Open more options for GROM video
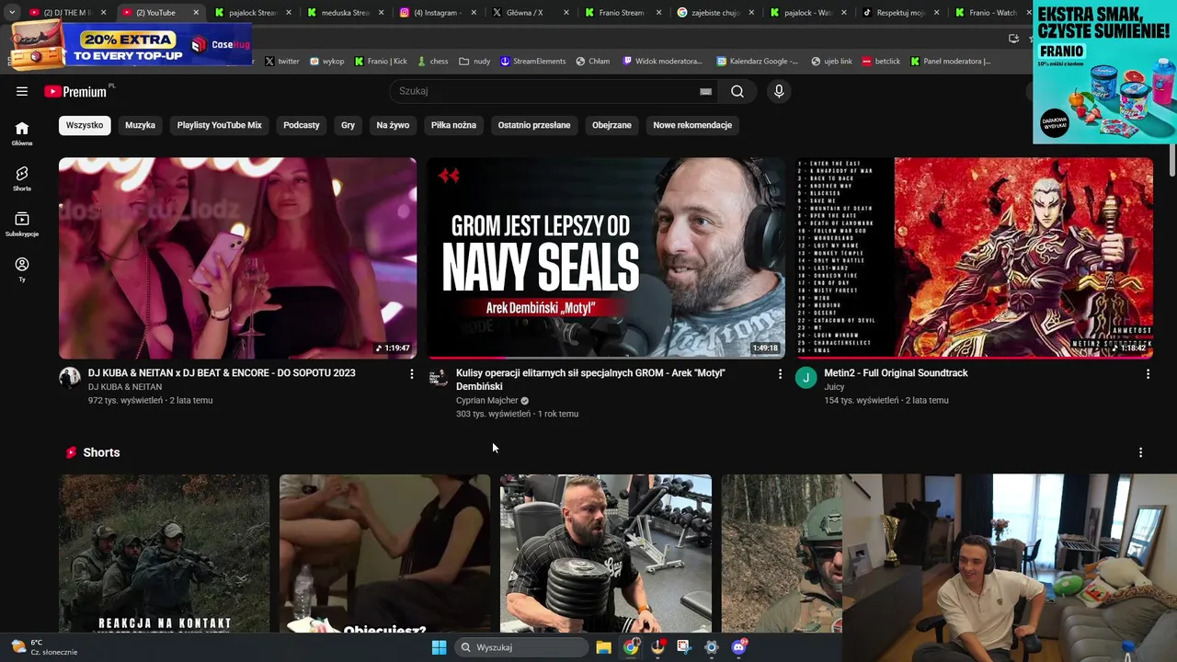Image resolution: width=1177 pixels, height=662 pixels. [780, 374]
